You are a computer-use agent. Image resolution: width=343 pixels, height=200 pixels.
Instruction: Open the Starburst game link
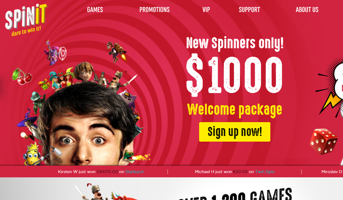pyautogui.click(x=134, y=172)
